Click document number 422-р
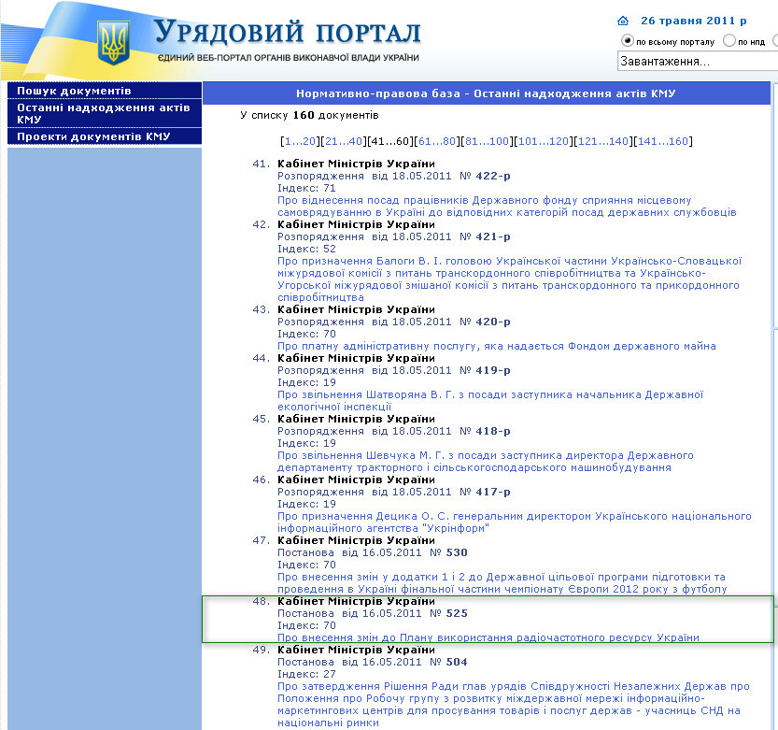This screenshot has height=730, width=778. 493,176
